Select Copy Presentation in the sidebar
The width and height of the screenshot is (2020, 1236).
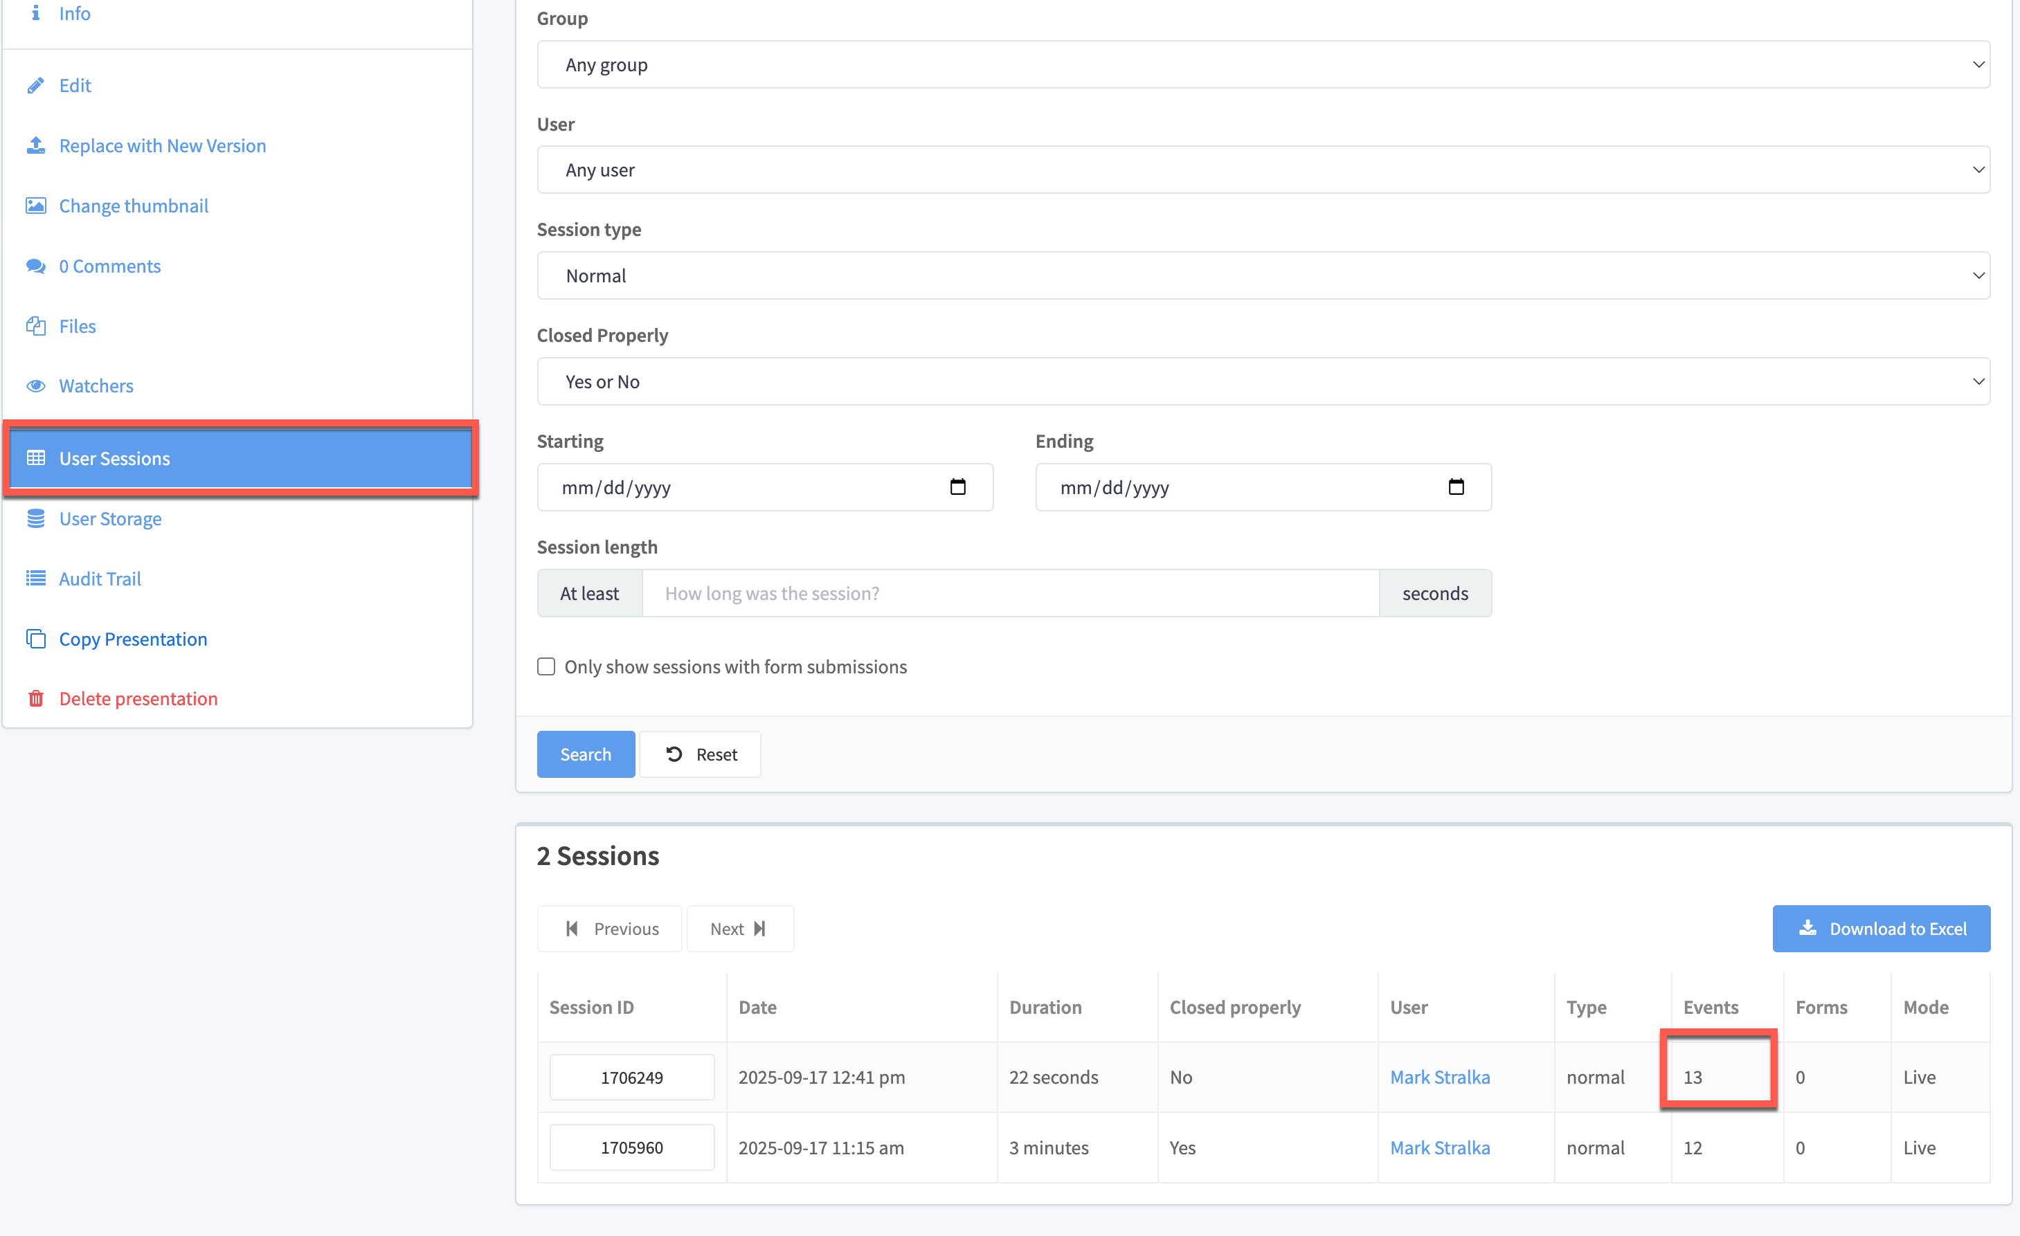tap(133, 639)
